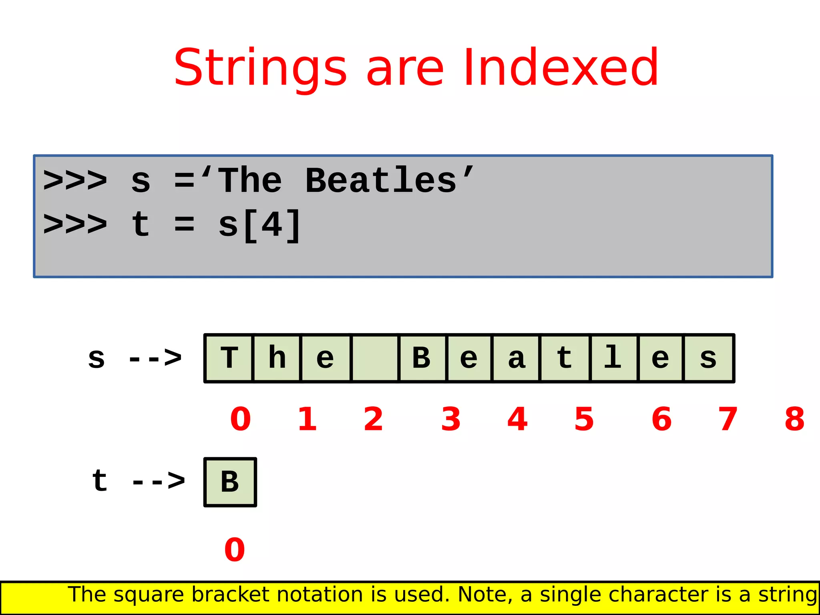
Task: Select the 'a' cell in string s
Action: click(517, 358)
